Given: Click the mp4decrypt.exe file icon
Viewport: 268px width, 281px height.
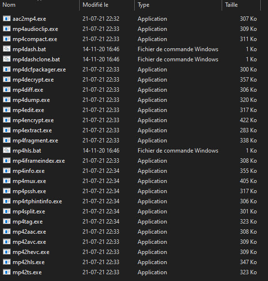Looking at the screenshot, I should pos(7,79).
